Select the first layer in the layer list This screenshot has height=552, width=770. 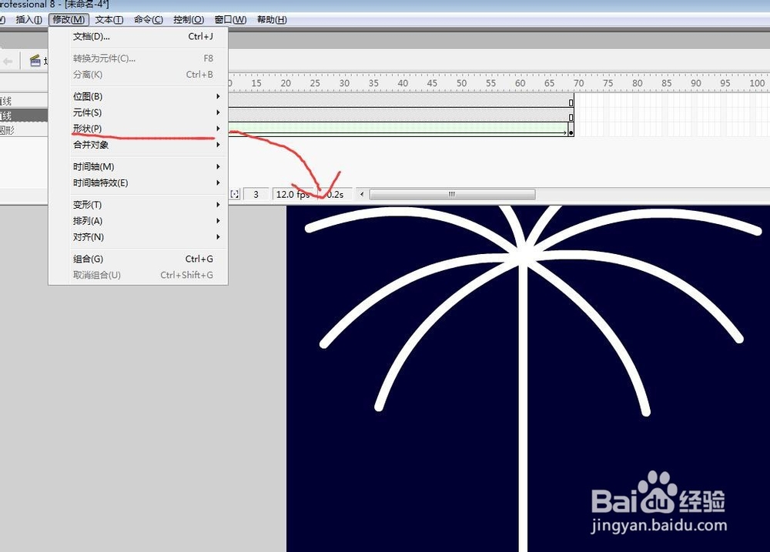24,101
